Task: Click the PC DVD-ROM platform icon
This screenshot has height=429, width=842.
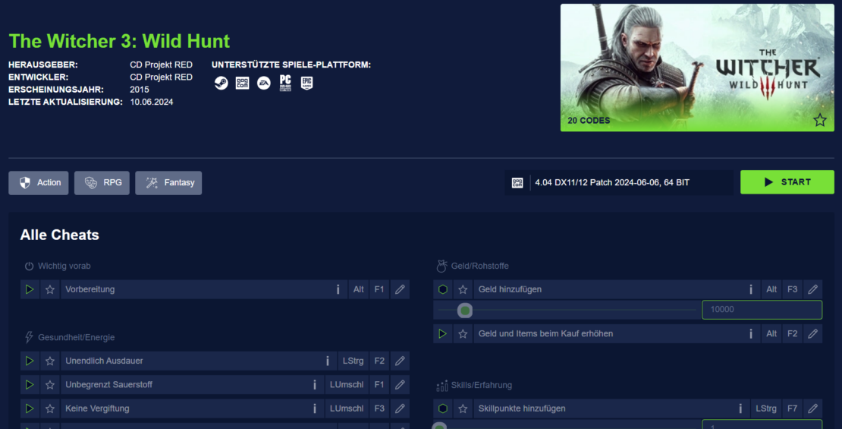Action: point(285,83)
